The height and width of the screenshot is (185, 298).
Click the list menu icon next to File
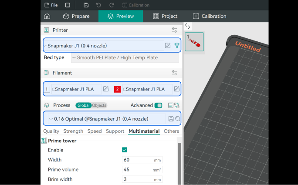point(68,5)
